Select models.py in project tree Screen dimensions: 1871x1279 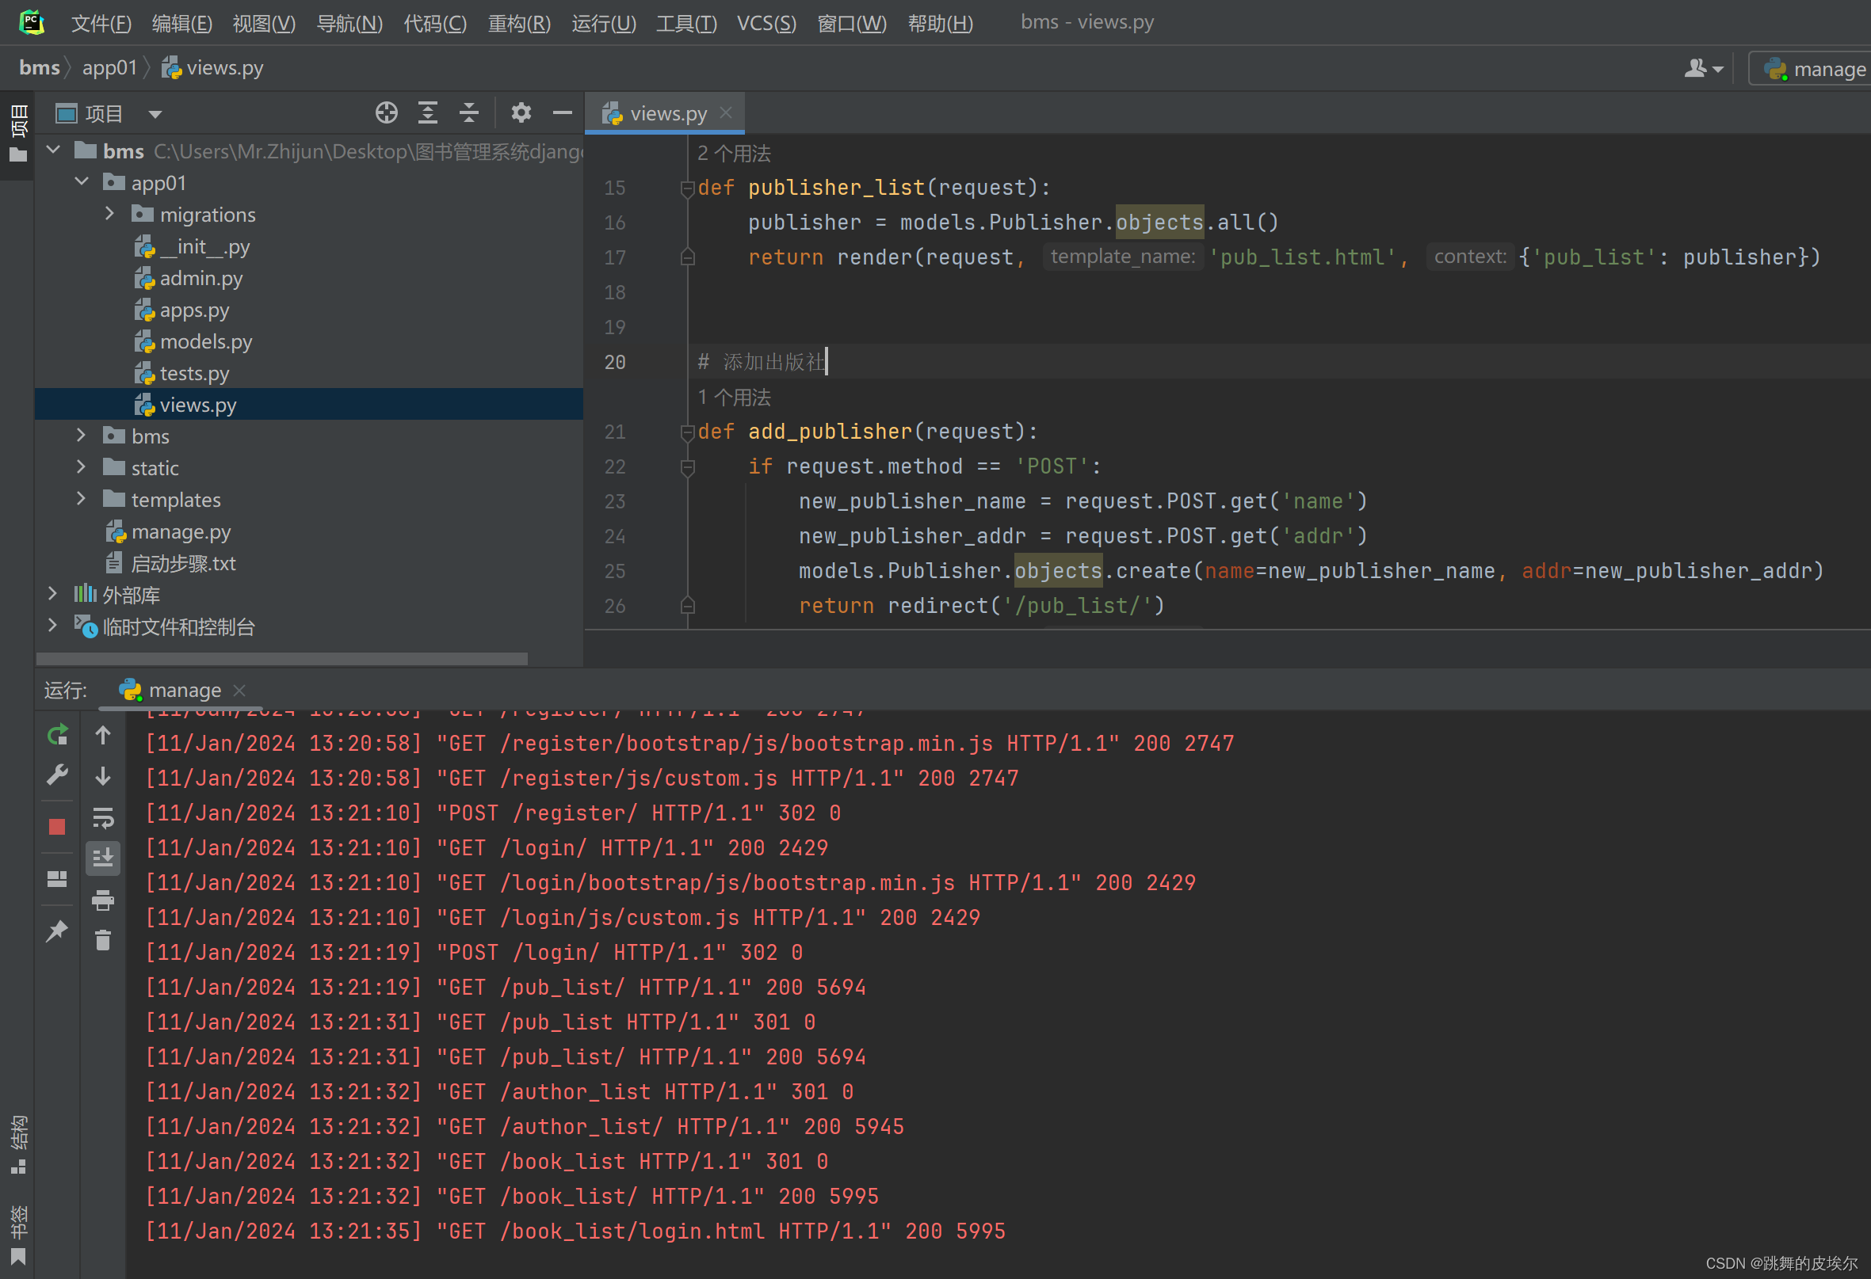[205, 342]
